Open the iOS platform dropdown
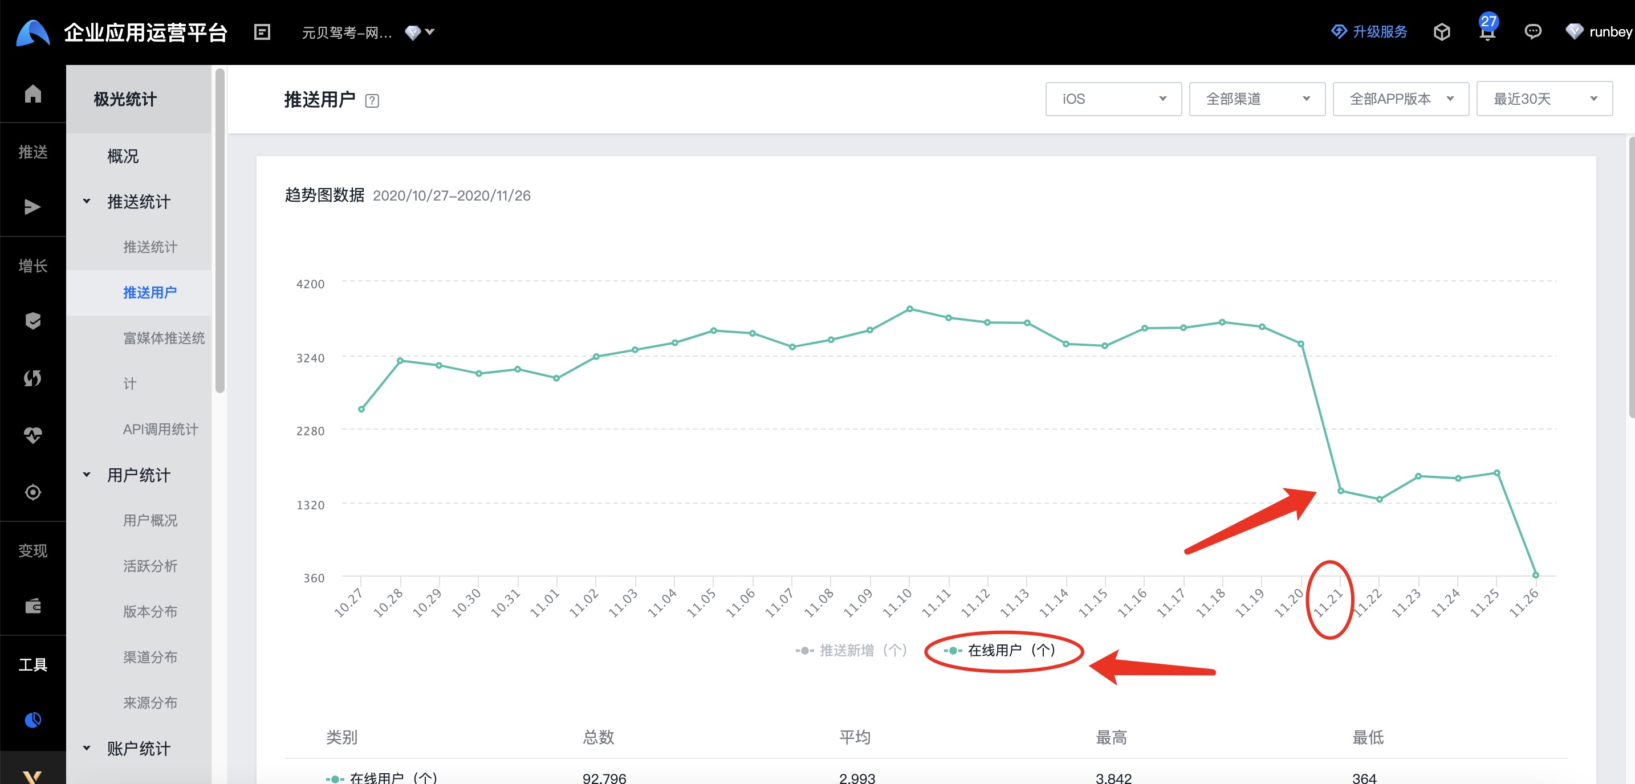Image resolution: width=1635 pixels, height=784 pixels. coord(1113,99)
